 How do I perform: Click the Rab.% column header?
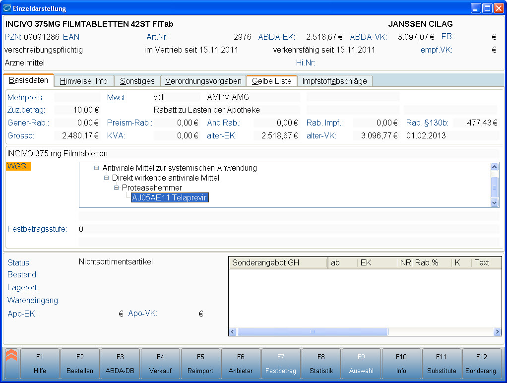tap(432, 262)
